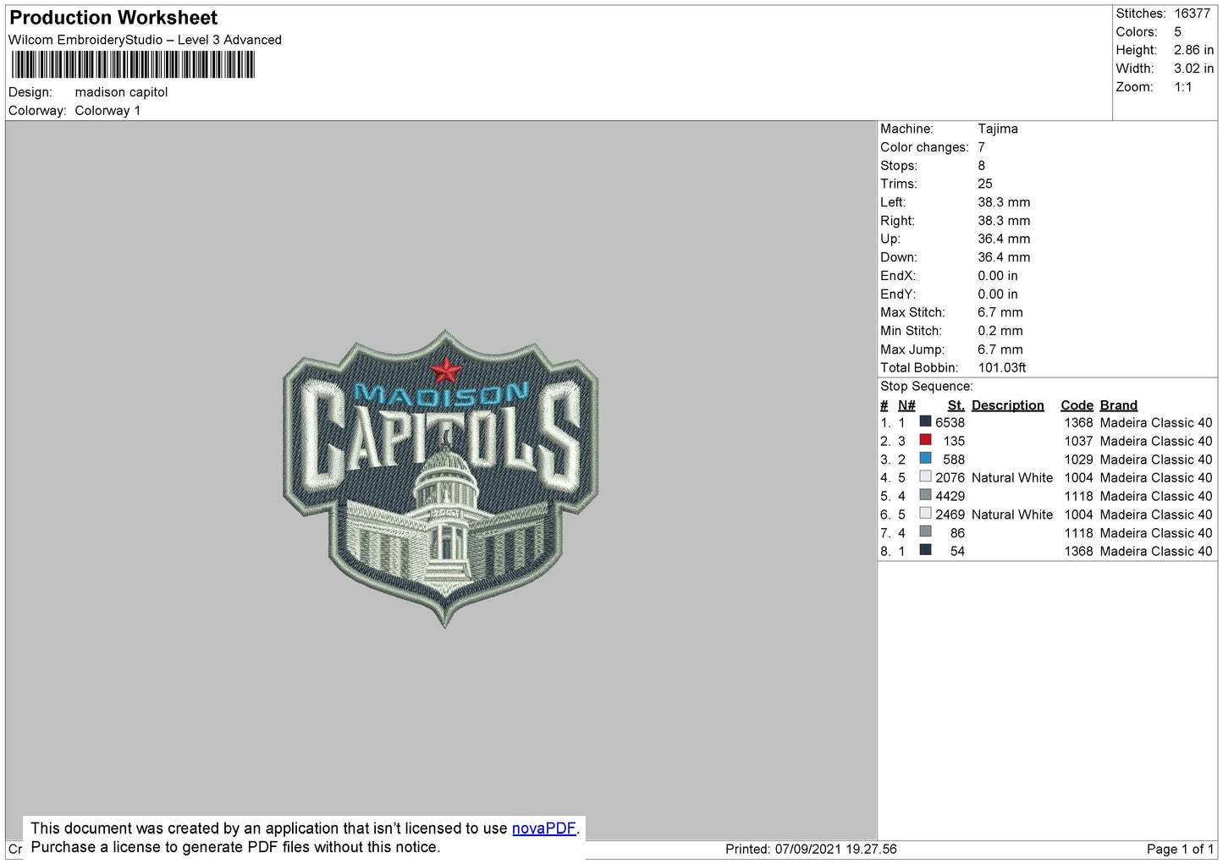This screenshot has width=1223, height=864.
Task: Click the machine value 'Tajima'
Action: tap(998, 129)
